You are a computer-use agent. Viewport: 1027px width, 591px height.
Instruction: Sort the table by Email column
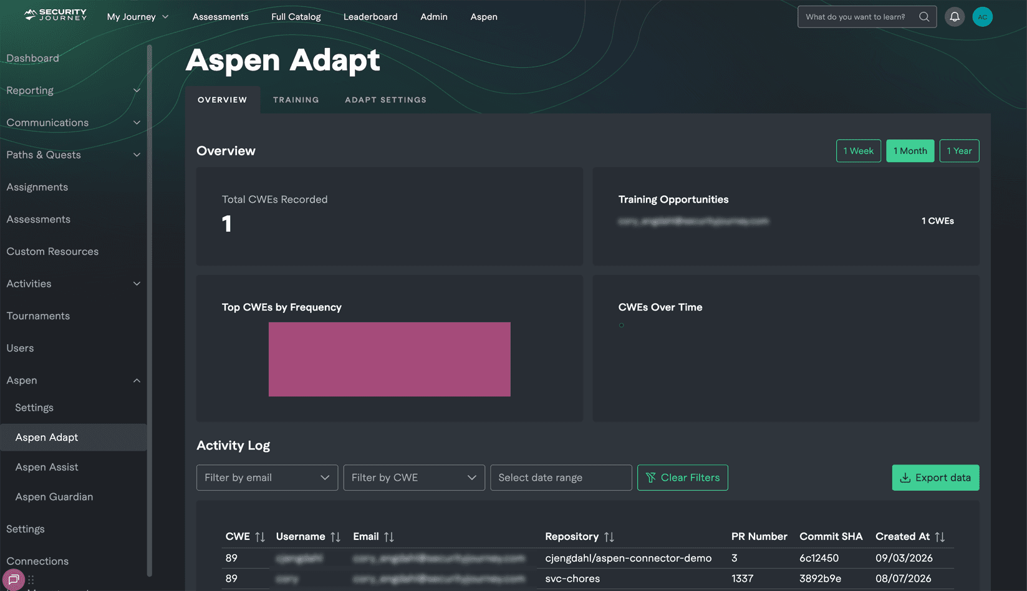point(389,537)
